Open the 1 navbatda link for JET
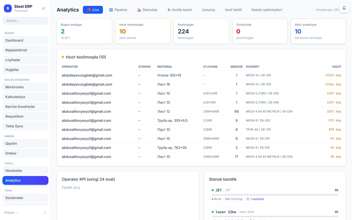 (257, 199)
